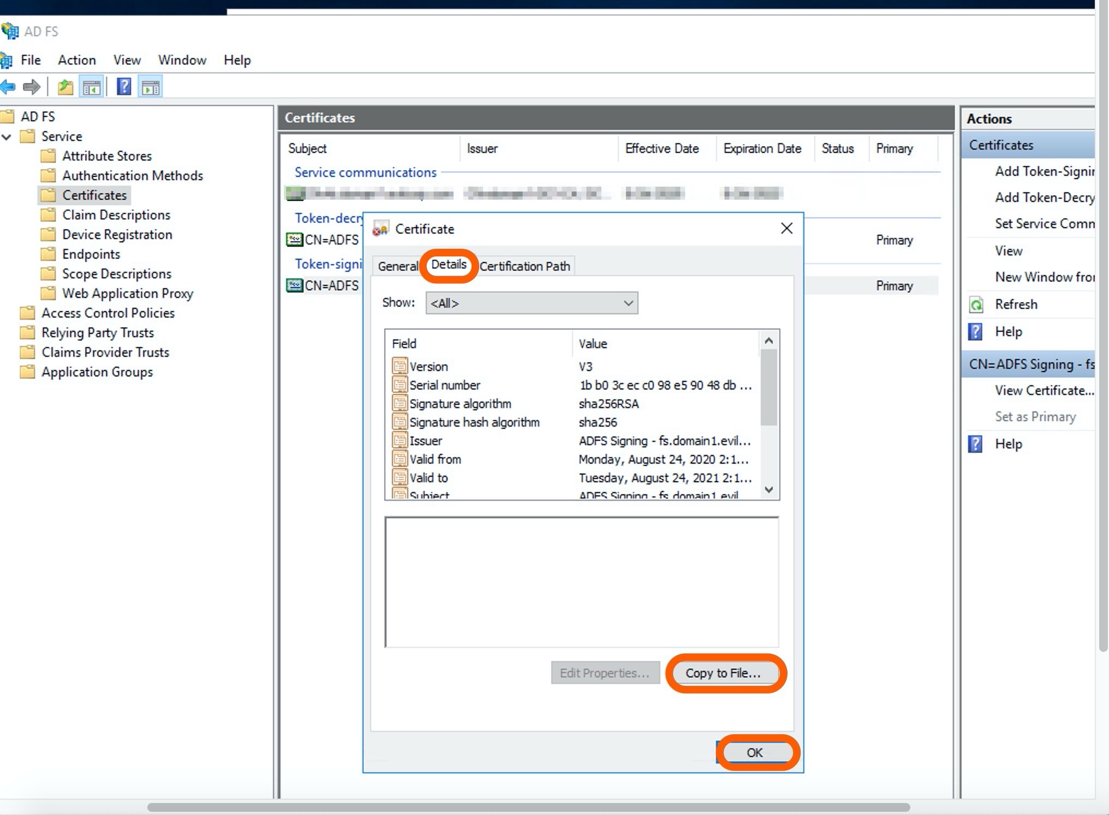Click the Back arrow toolbar icon
The image size is (1109, 815).
(8, 87)
